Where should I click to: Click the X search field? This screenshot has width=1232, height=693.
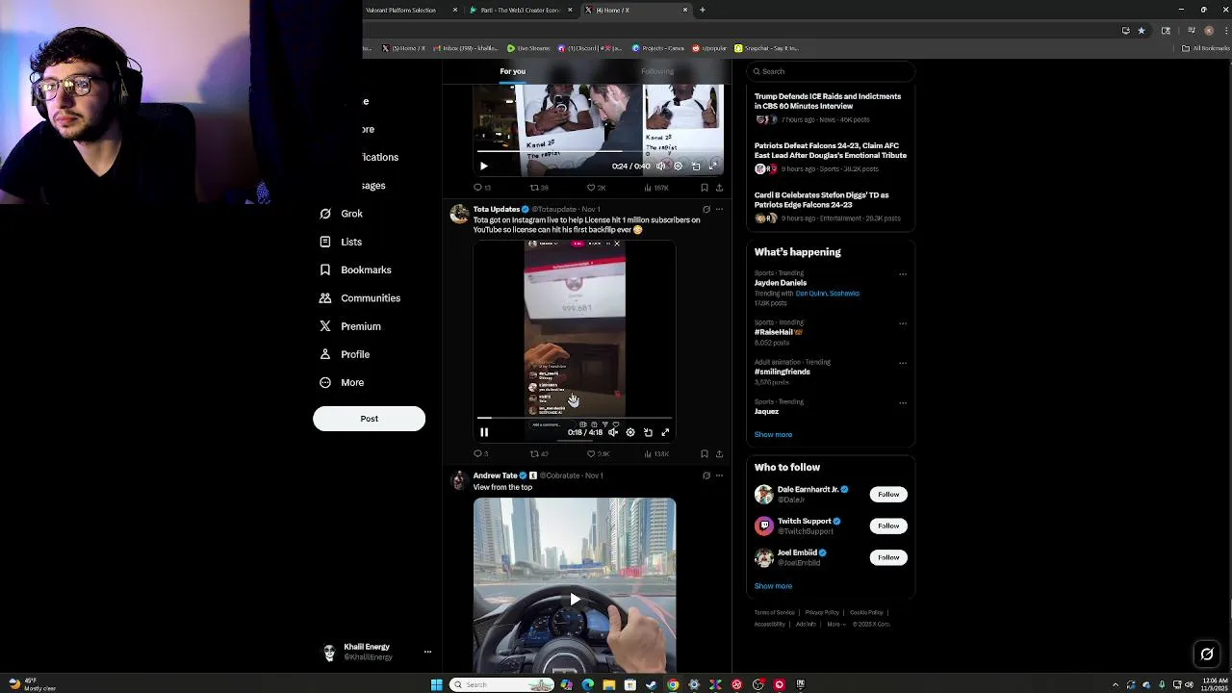coord(831,71)
